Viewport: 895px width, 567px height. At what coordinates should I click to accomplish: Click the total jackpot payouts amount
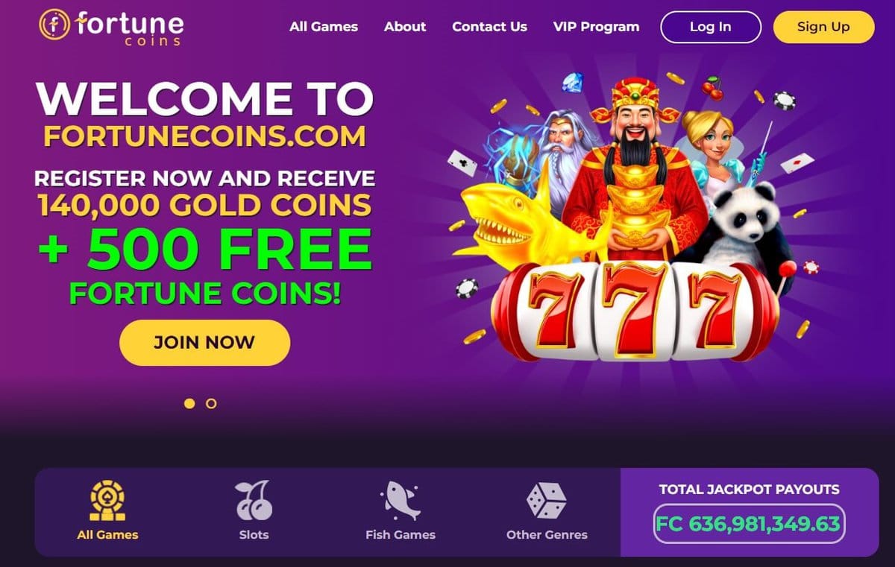[x=749, y=524]
